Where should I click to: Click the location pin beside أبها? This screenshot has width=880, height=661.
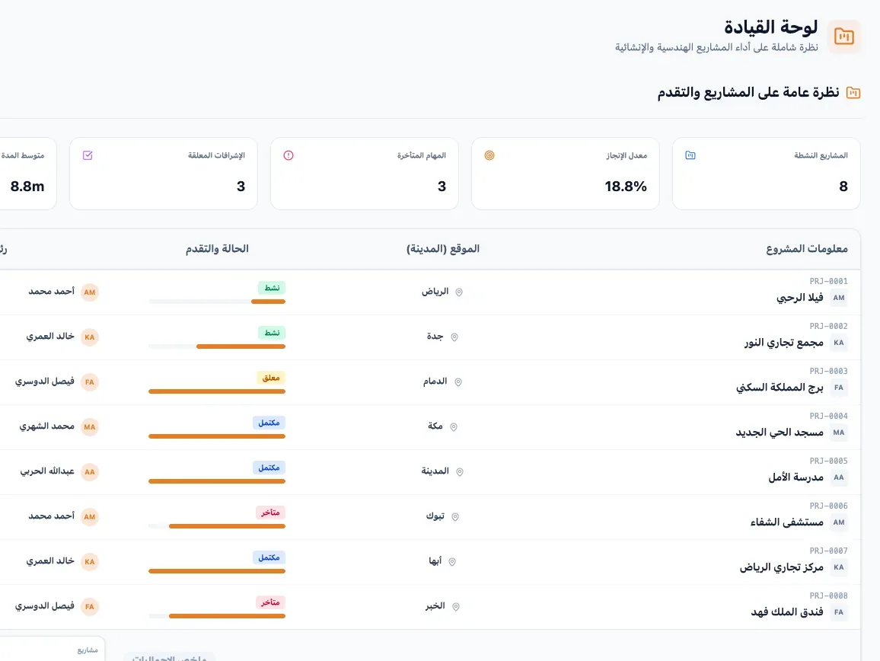pos(451,561)
